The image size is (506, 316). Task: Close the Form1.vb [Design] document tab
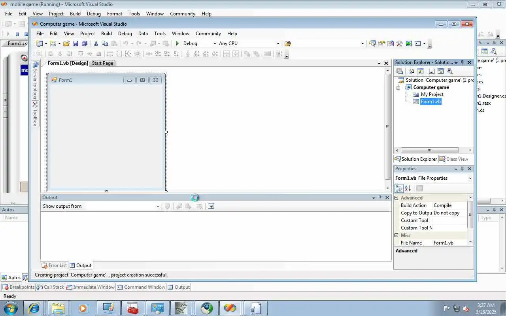pyautogui.click(x=386, y=63)
